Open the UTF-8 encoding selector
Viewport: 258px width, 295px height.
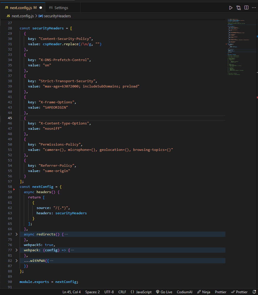tap(109, 292)
